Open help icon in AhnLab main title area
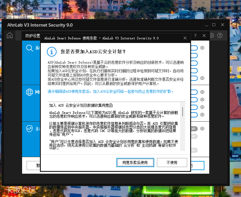Viewport: 241px width, 197px height. pyautogui.click(x=220, y=35)
